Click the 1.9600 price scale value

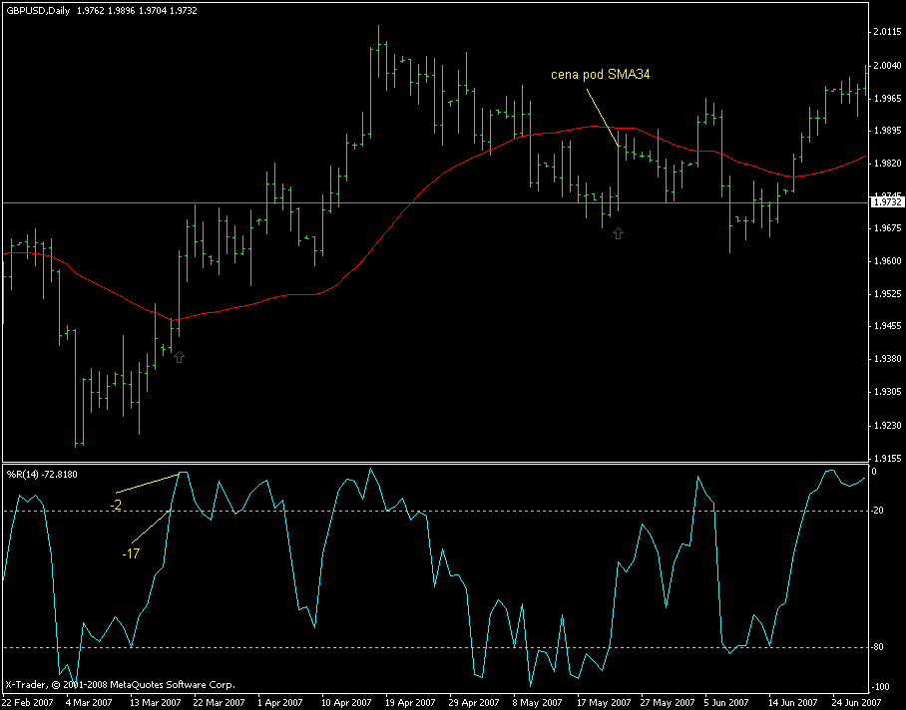(888, 261)
